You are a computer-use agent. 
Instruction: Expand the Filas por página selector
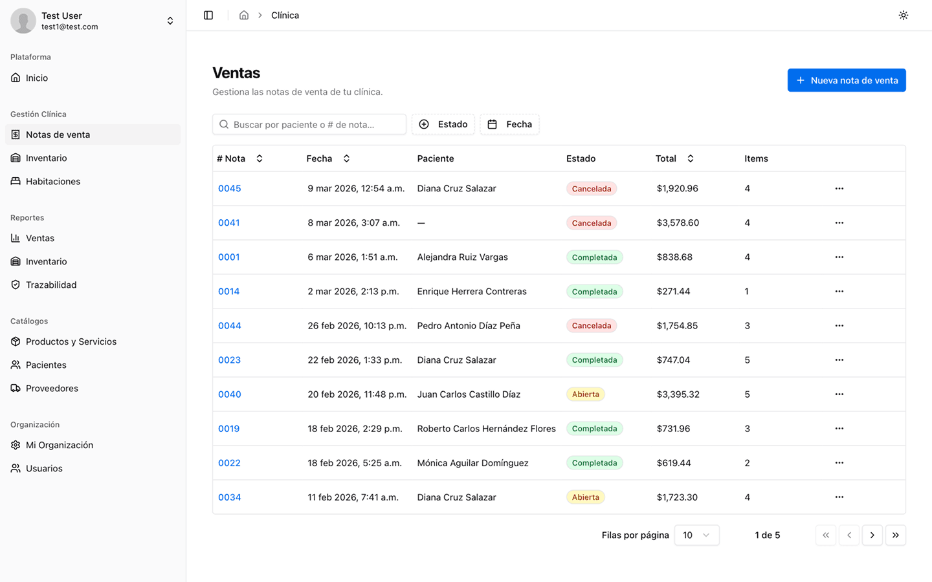(x=696, y=535)
